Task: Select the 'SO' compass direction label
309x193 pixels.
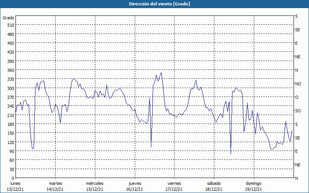Action: click(298, 111)
